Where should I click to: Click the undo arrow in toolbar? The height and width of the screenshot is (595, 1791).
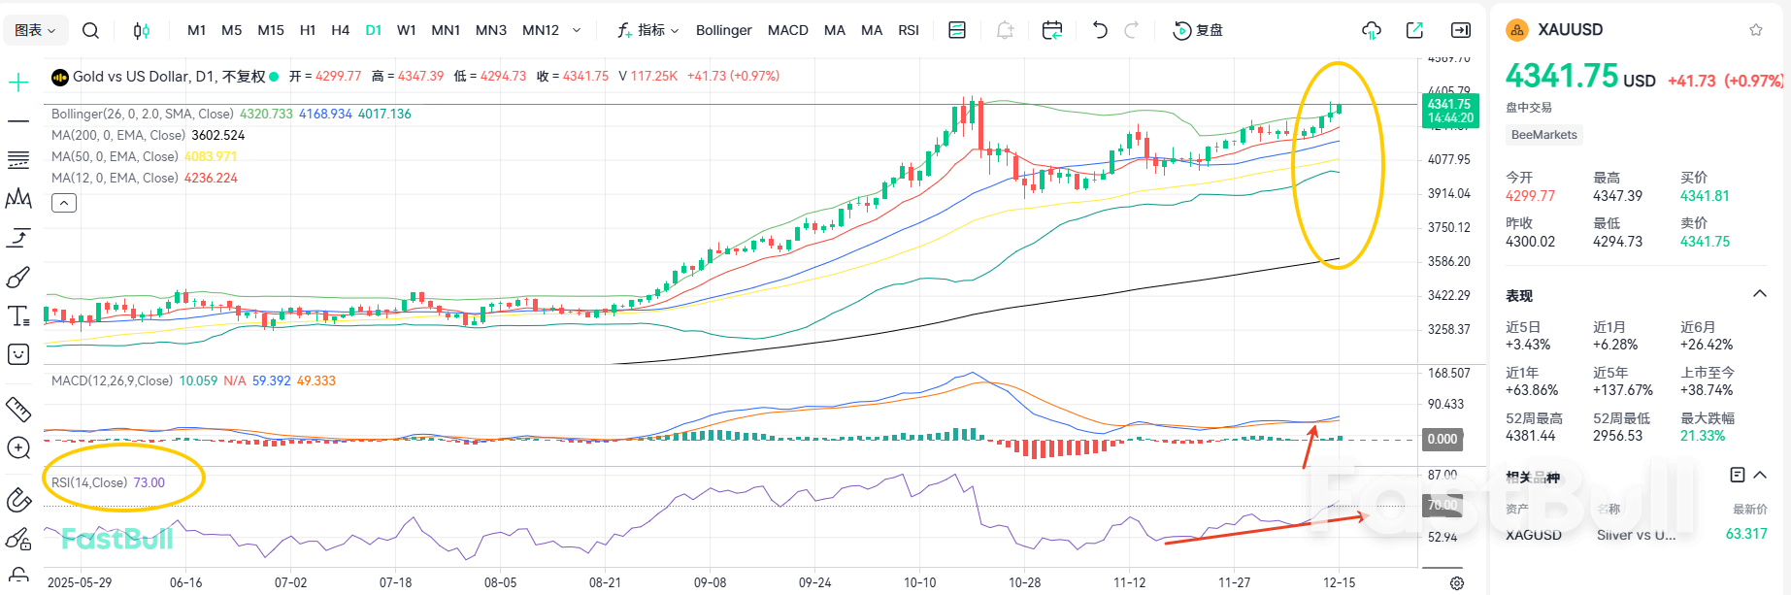1099,30
